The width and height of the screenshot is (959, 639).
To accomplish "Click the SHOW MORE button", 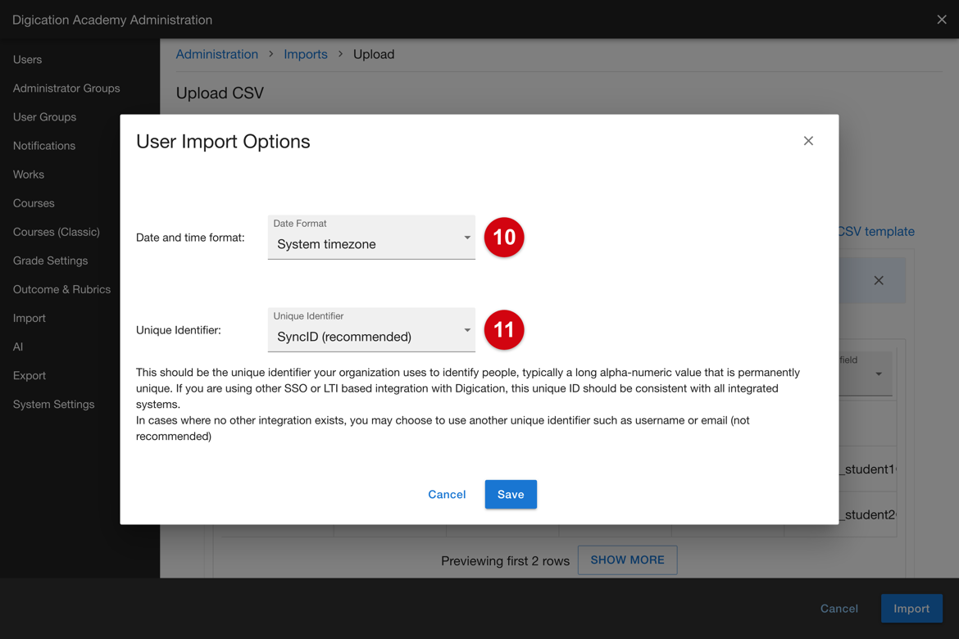I will pos(627,560).
